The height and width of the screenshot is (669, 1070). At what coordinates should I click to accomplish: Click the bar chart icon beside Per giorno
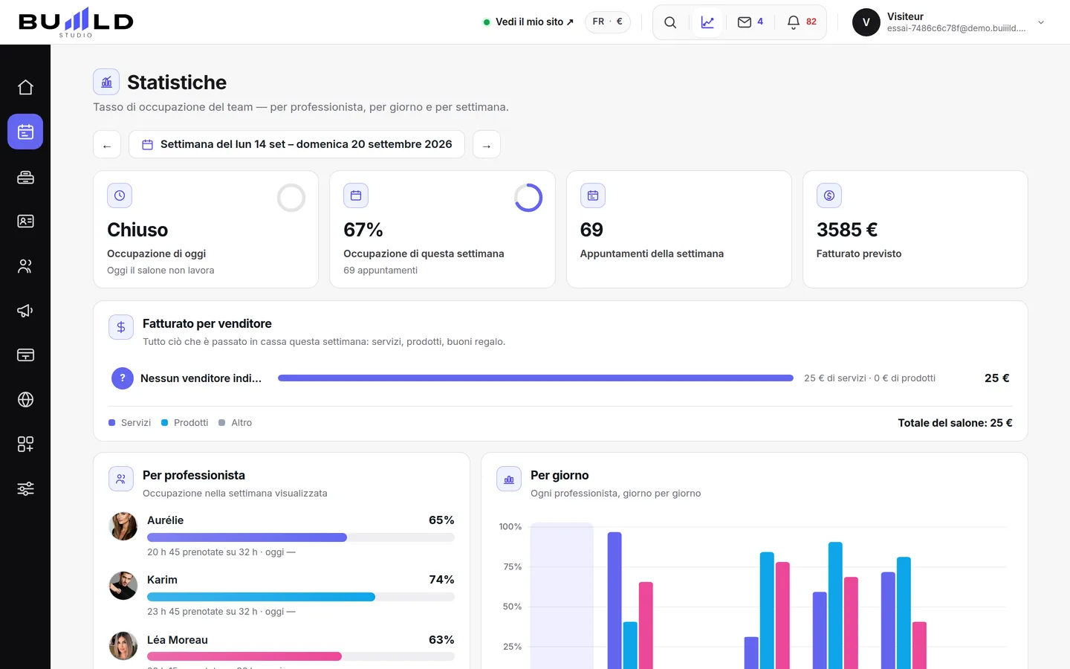[509, 479]
